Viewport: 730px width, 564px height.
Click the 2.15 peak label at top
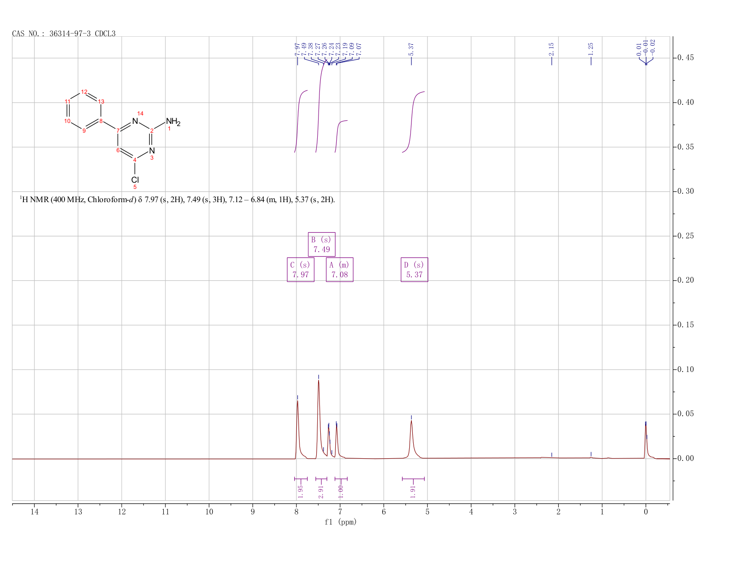pos(551,49)
